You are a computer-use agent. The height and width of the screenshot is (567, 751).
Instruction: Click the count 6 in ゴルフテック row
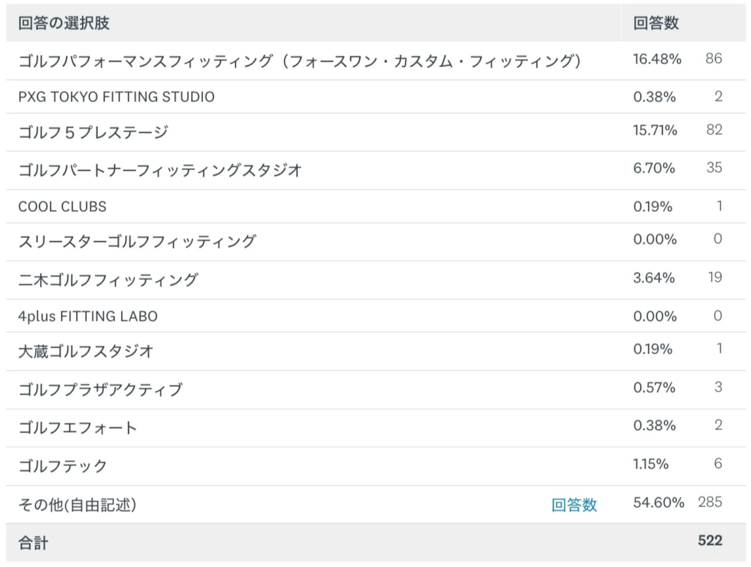[x=718, y=463]
